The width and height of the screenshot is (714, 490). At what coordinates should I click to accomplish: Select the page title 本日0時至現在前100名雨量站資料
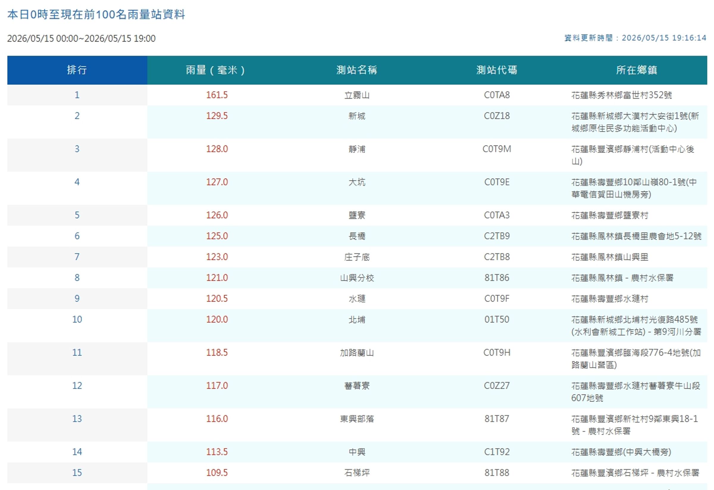point(96,15)
